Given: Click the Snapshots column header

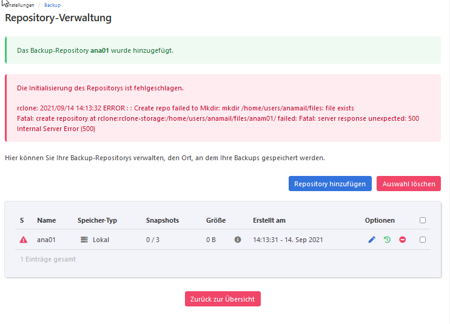Looking at the screenshot, I should tap(163, 220).
